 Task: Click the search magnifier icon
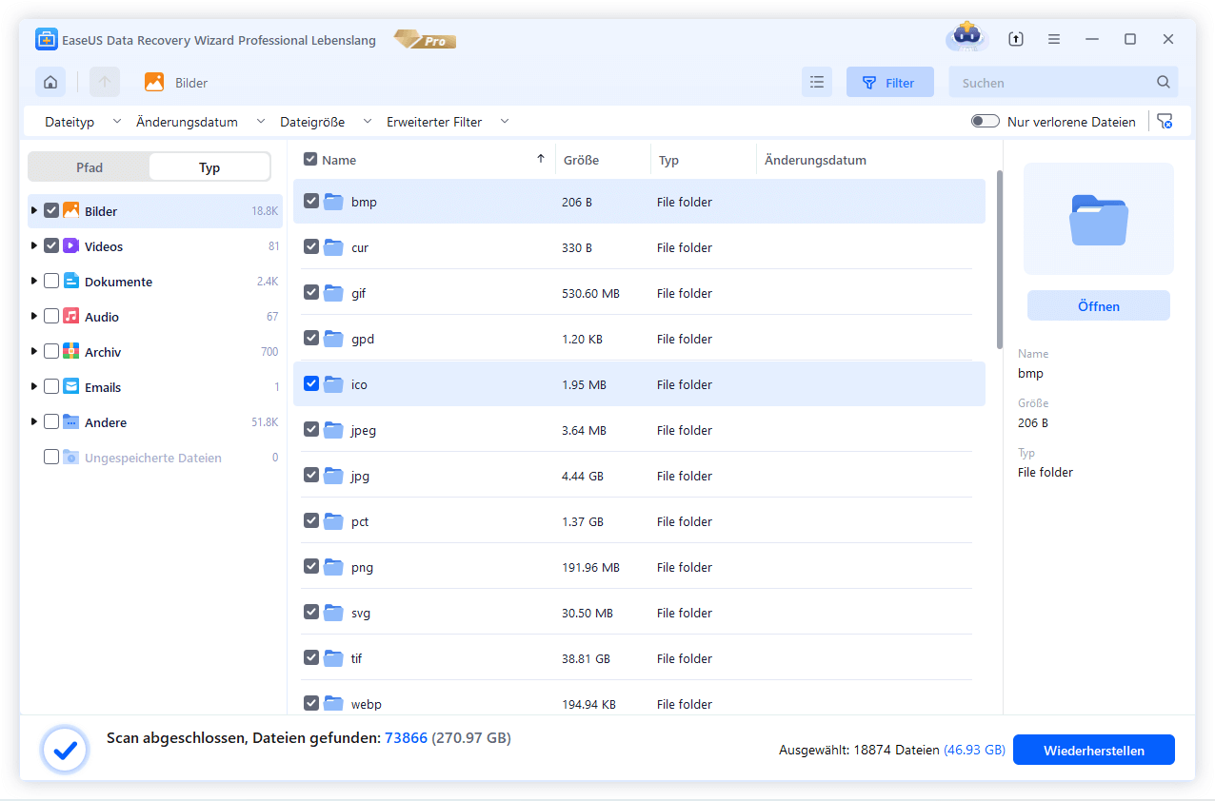click(x=1164, y=83)
